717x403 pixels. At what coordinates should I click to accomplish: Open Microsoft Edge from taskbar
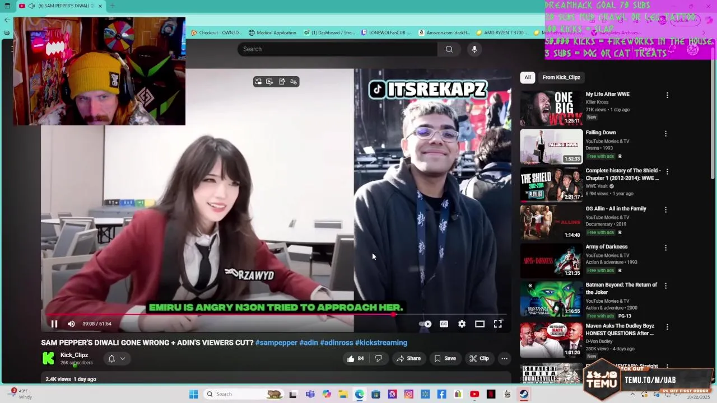click(x=359, y=394)
